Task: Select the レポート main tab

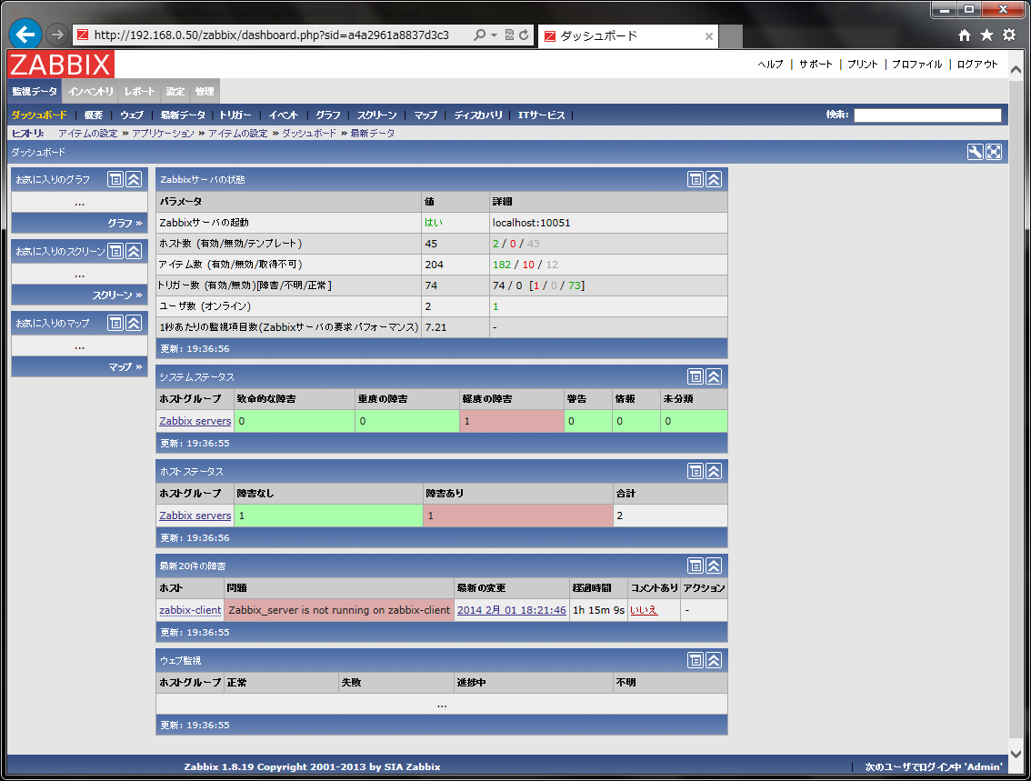Action: pyautogui.click(x=139, y=92)
